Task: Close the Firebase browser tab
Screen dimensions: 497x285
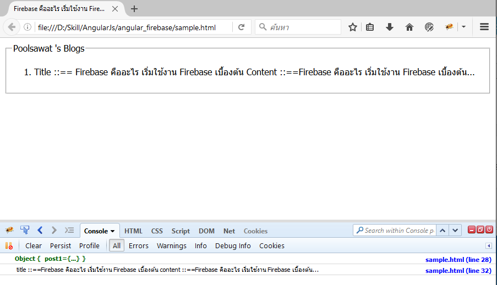Action: pos(115,9)
